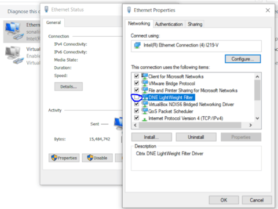The image size is (278, 209).
Task: Uncheck VMware Bridge Protocol checkbox
Action: 137,83
